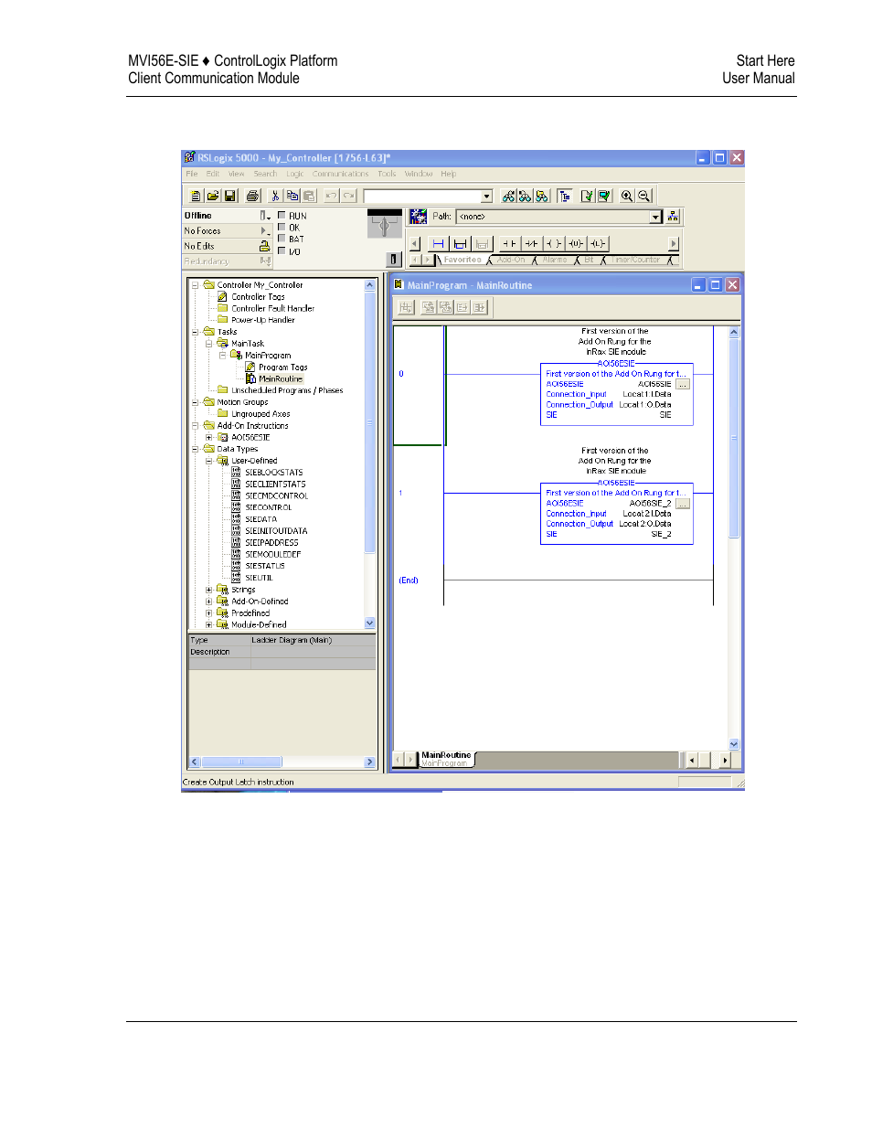Click the Zoom In magnifier icon
Image resolution: width=872 pixels, height=1129 pixels.
[x=627, y=196]
